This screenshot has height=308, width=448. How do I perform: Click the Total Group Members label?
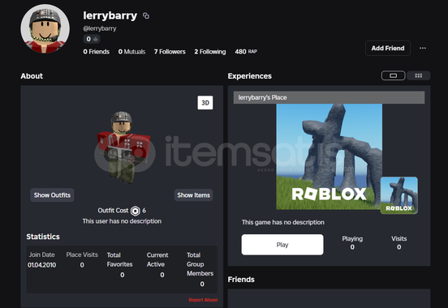click(200, 264)
